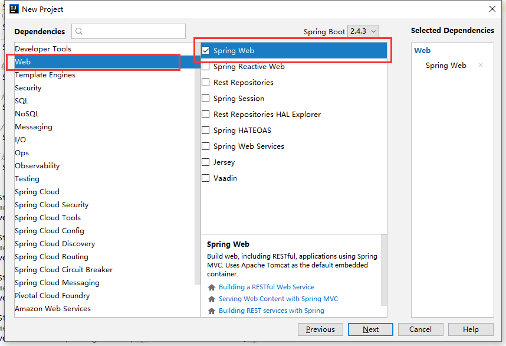Choose the Spring Cloud Config category
This screenshot has width=506, height=346.
tap(104, 231)
